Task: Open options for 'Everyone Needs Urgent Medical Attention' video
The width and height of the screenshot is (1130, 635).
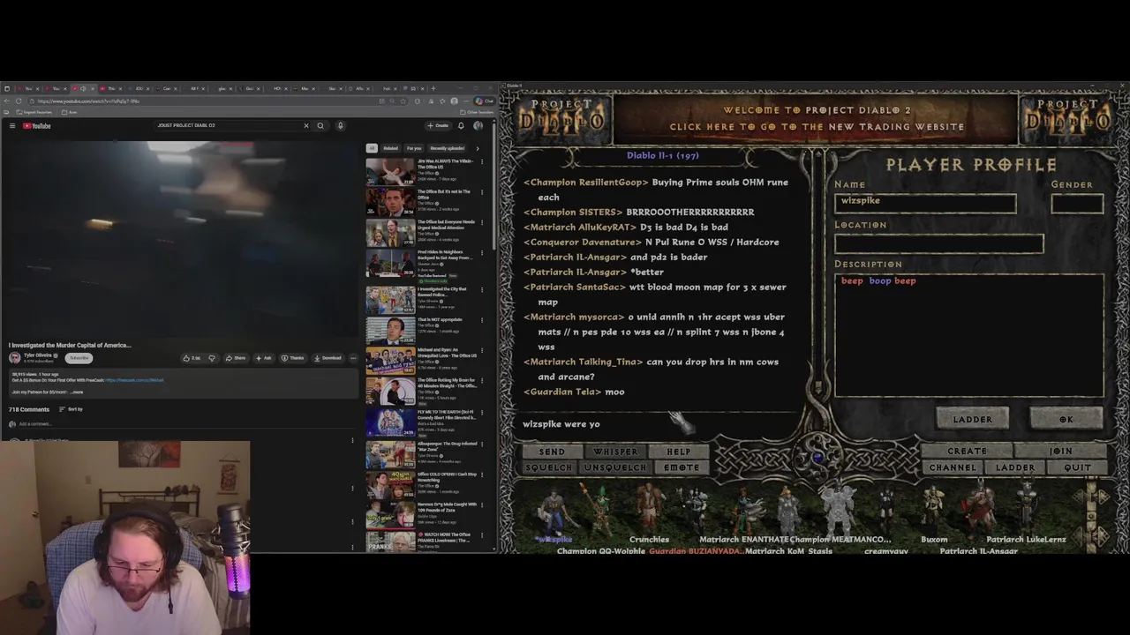Action: 482,222
